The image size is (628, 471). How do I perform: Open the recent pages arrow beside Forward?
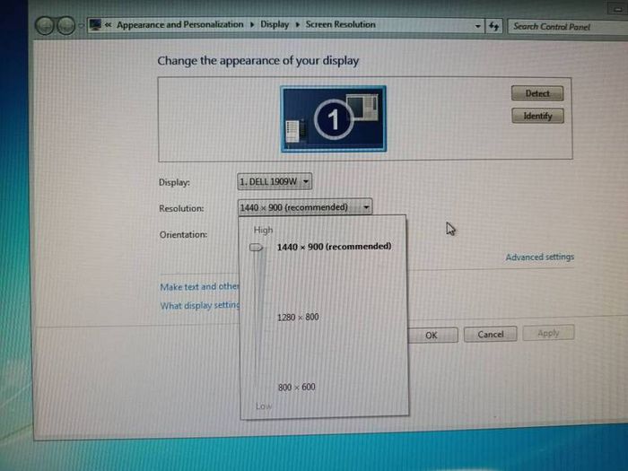point(81,26)
